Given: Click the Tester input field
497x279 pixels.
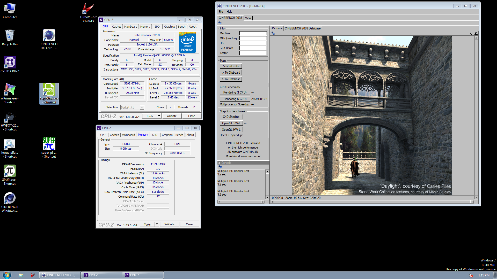Looking at the screenshot, I should (x=253, y=53).
